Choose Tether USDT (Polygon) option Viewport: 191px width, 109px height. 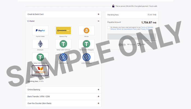[x=86, y=44]
